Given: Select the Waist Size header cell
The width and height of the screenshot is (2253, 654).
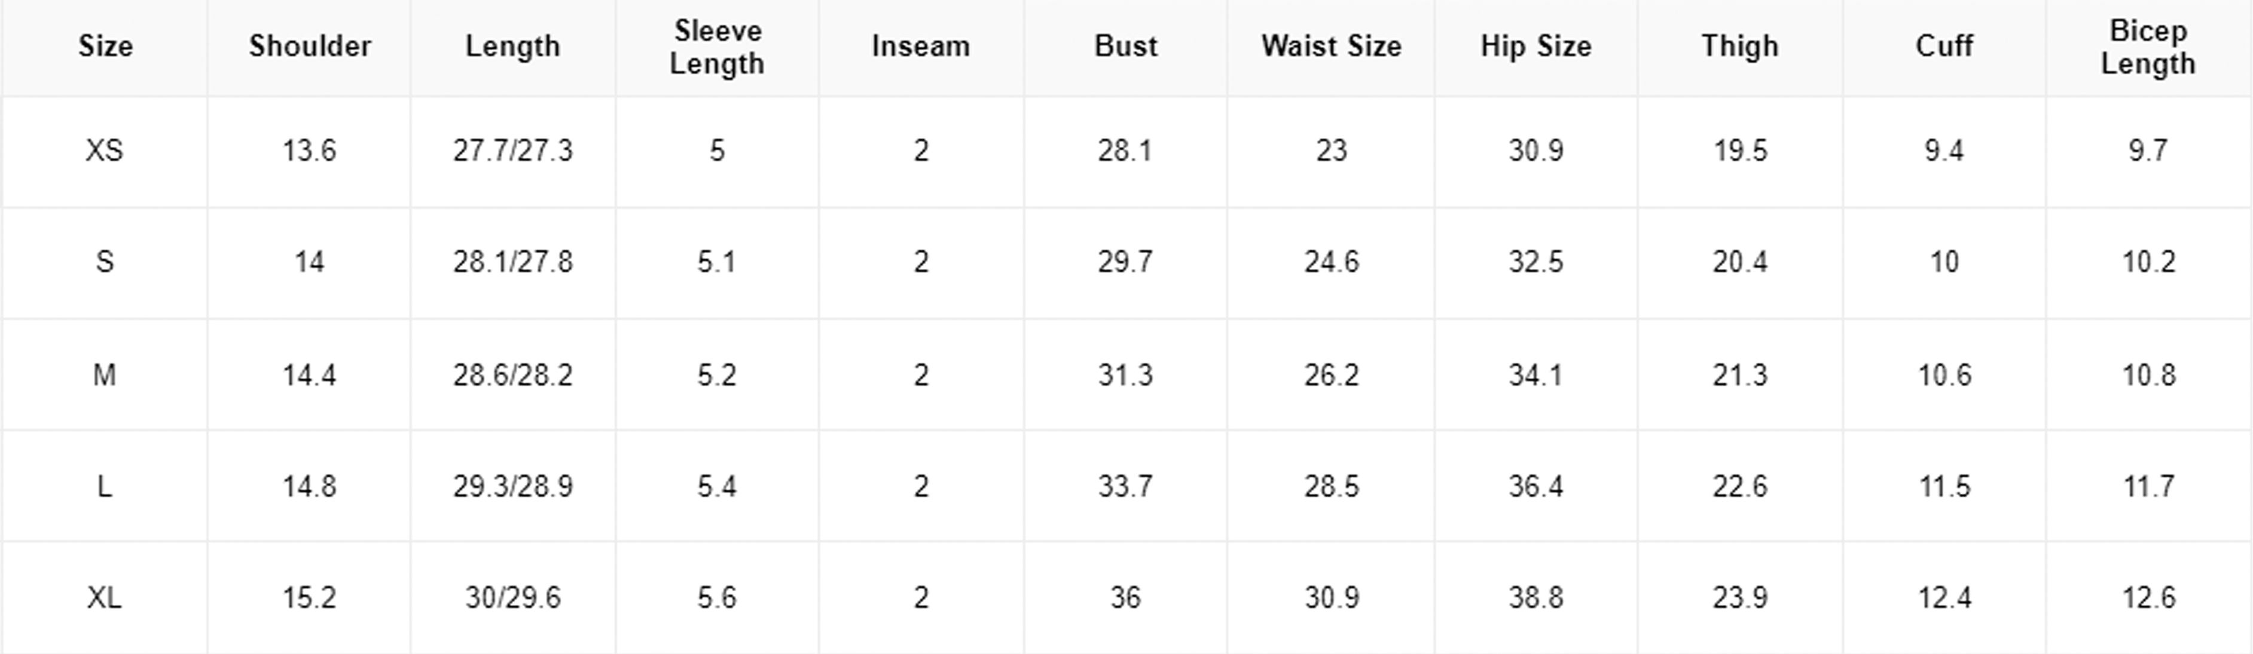Looking at the screenshot, I should click(x=1331, y=46).
